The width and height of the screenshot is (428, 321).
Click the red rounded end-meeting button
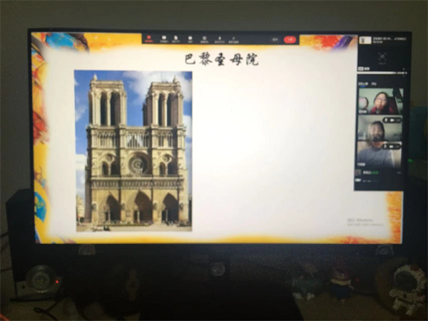pyautogui.click(x=290, y=39)
